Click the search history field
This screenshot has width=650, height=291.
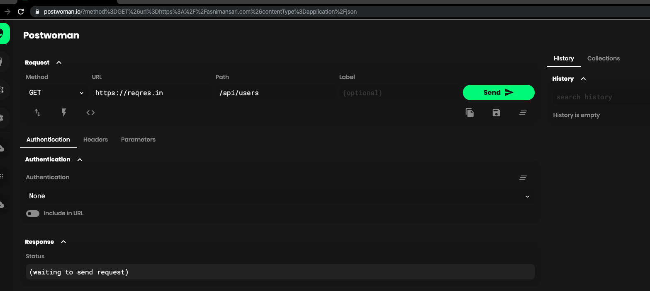(x=601, y=97)
